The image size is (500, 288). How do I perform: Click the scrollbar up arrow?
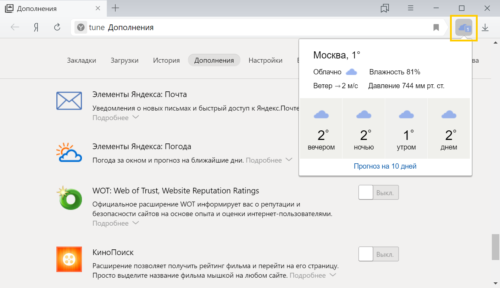[x=495, y=43]
